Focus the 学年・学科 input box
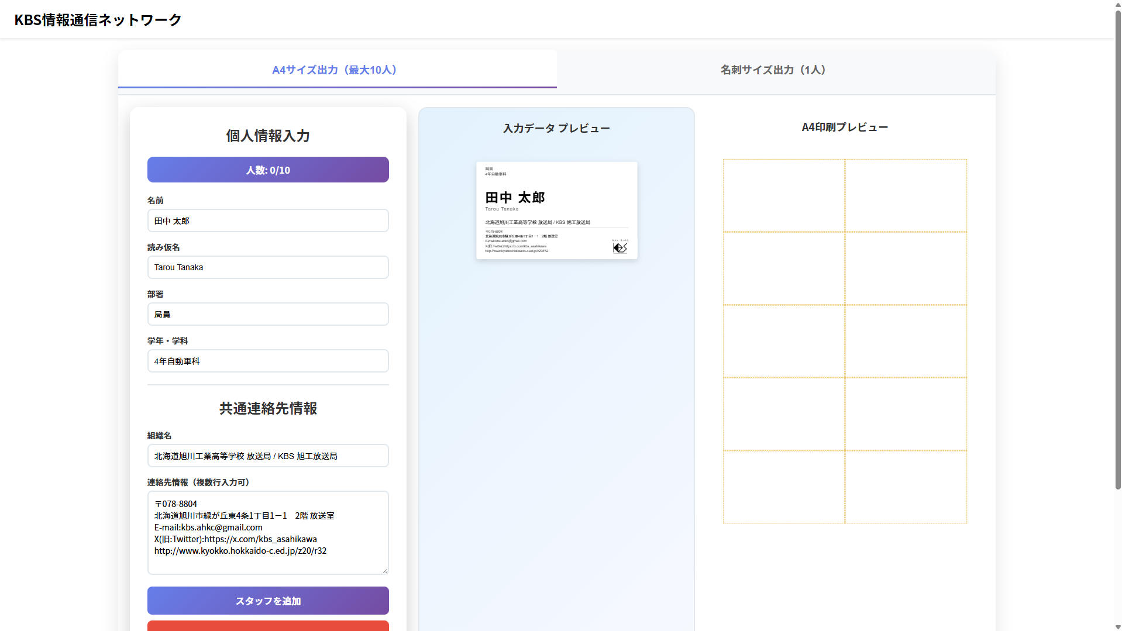 [x=268, y=361]
